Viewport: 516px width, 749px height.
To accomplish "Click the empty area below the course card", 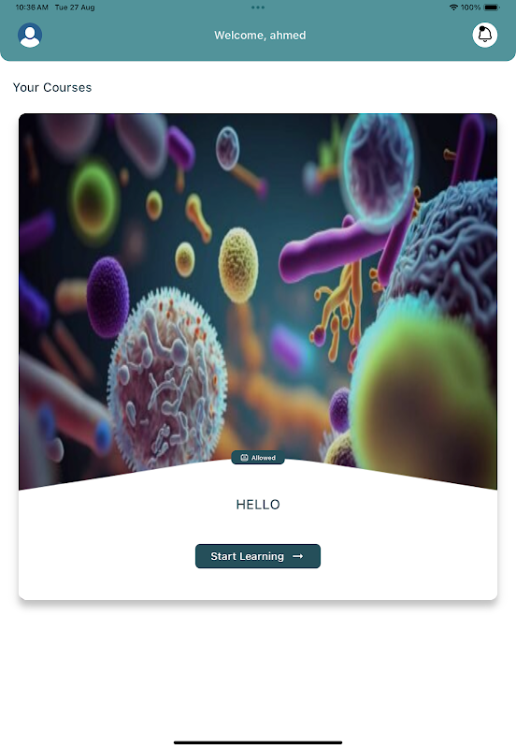I will (258, 668).
